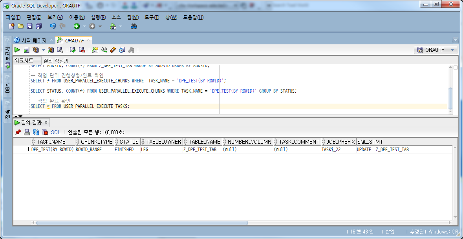Select the TASK$_22 cell
This screenshot has width=463, height=239.
pos(339,150)
